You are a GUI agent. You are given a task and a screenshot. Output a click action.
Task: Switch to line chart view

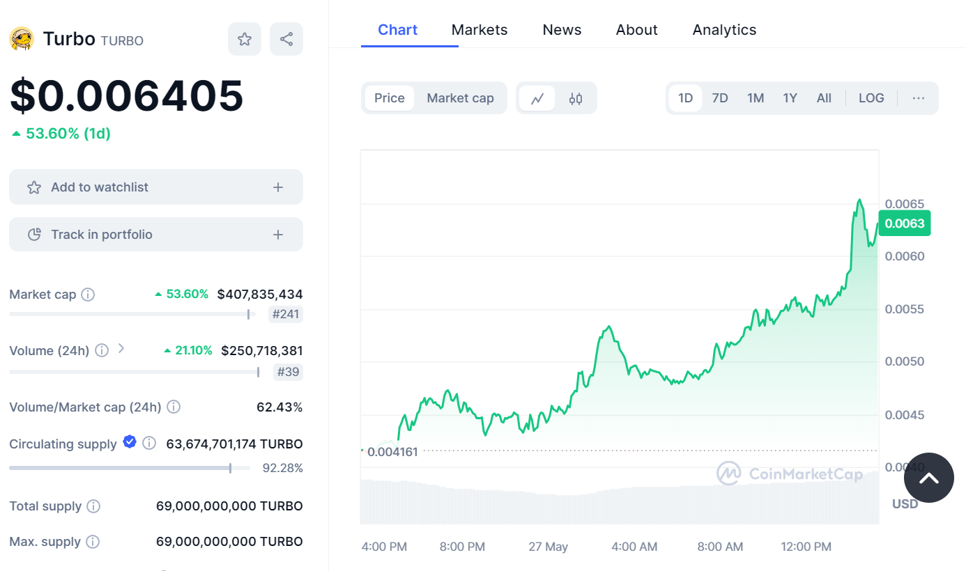(x=537, y=98)
